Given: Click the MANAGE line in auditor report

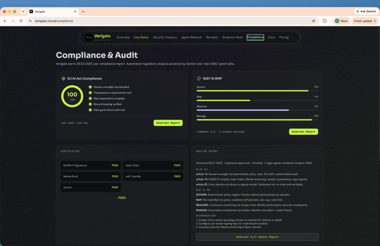Looking at the screenshot, I should pos(244,210).
